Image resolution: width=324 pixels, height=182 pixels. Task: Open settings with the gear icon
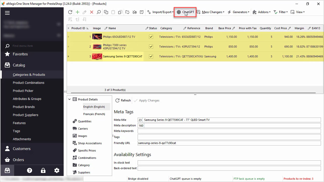(x=57, y=170)
